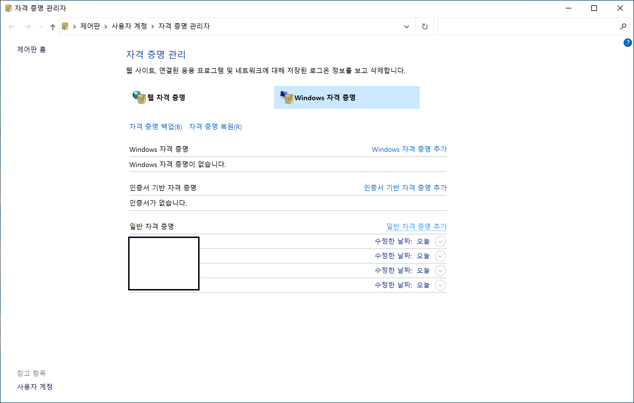Click the up arrow navigation button
This screenshot has height=403, width=634.
(53, 27)
